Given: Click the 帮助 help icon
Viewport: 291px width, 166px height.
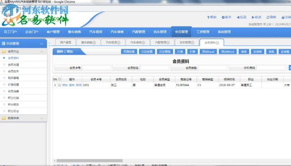Looking at the screenshot, I should 208,17.
